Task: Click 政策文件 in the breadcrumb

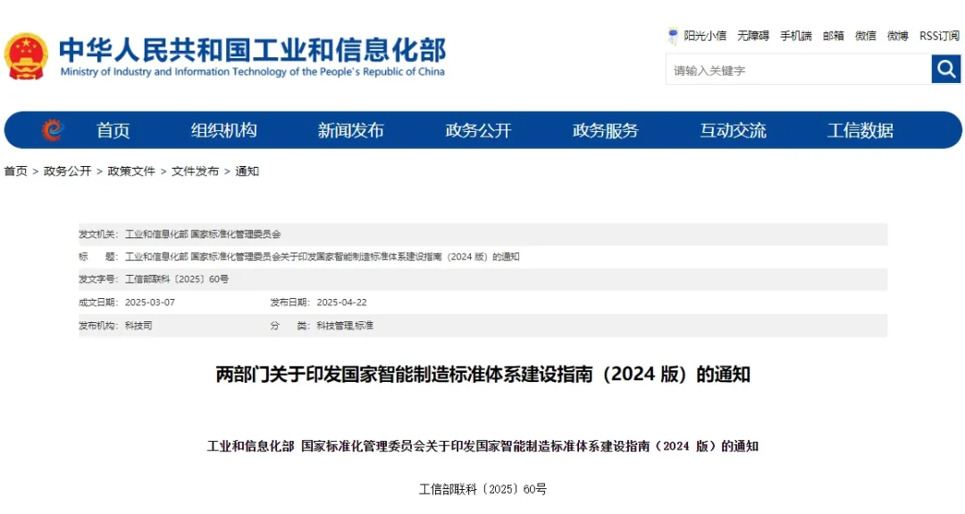Action: [x=131, y=171]
